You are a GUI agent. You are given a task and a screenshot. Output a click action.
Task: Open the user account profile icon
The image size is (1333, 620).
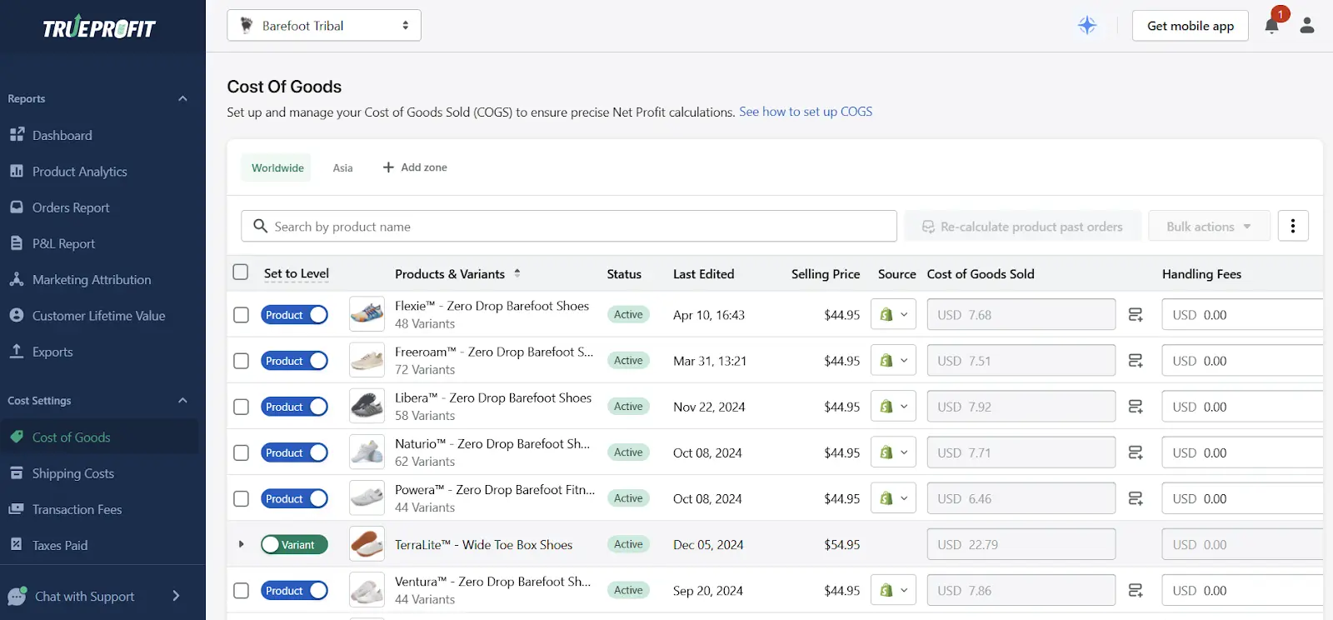(x=1307, y=26)
